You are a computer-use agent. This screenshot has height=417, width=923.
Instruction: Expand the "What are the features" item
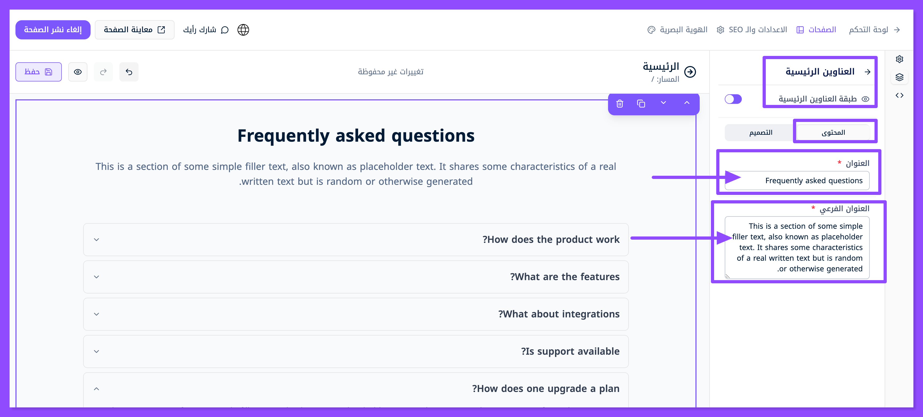[96, 277]
